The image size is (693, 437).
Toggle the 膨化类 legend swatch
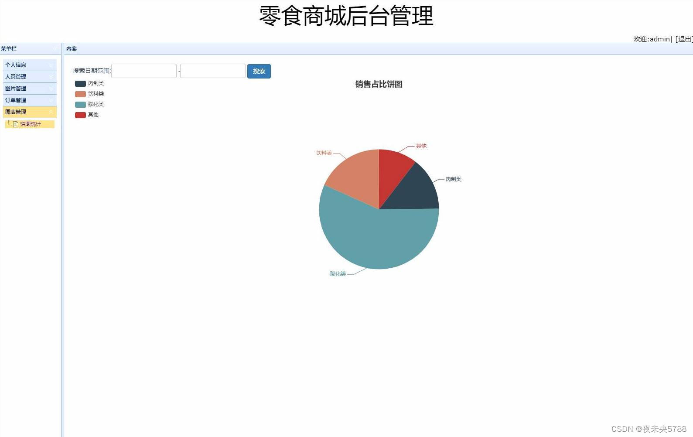pyautogui.click(x=80, y=104)
